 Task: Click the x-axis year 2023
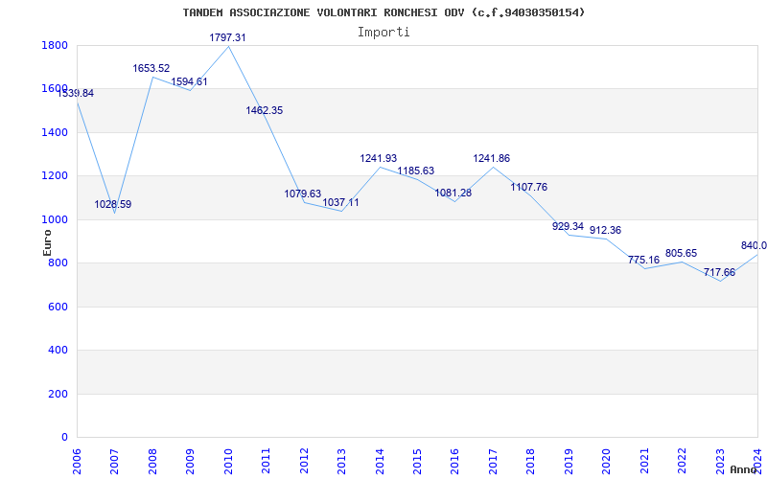[x=720, y=462]
